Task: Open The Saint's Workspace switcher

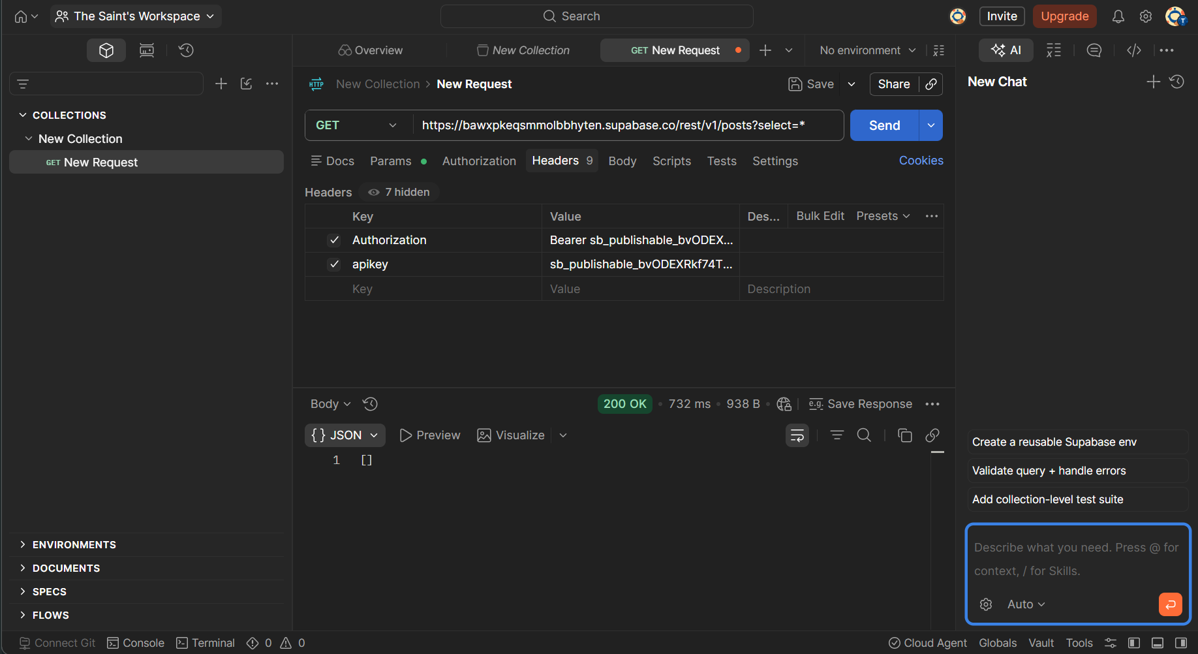Action: [136, 16]
